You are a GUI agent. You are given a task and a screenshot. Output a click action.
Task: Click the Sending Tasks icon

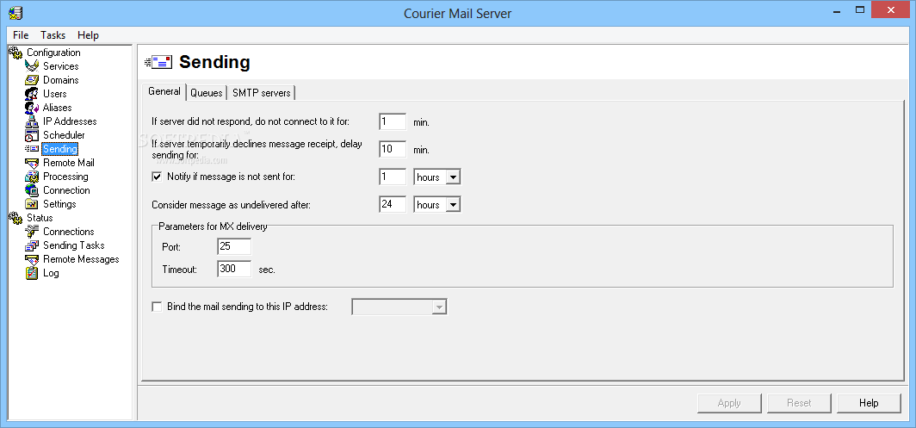click(x=32, y=245)
